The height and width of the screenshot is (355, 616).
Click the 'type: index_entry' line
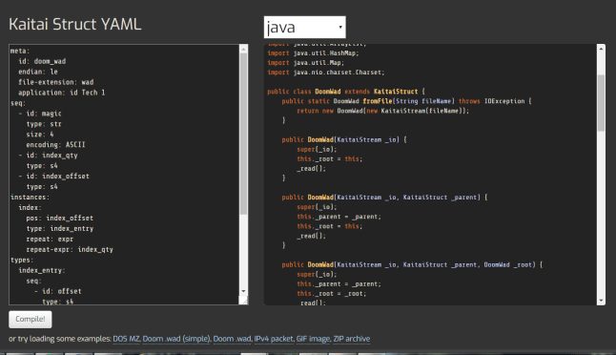point(60,228)
